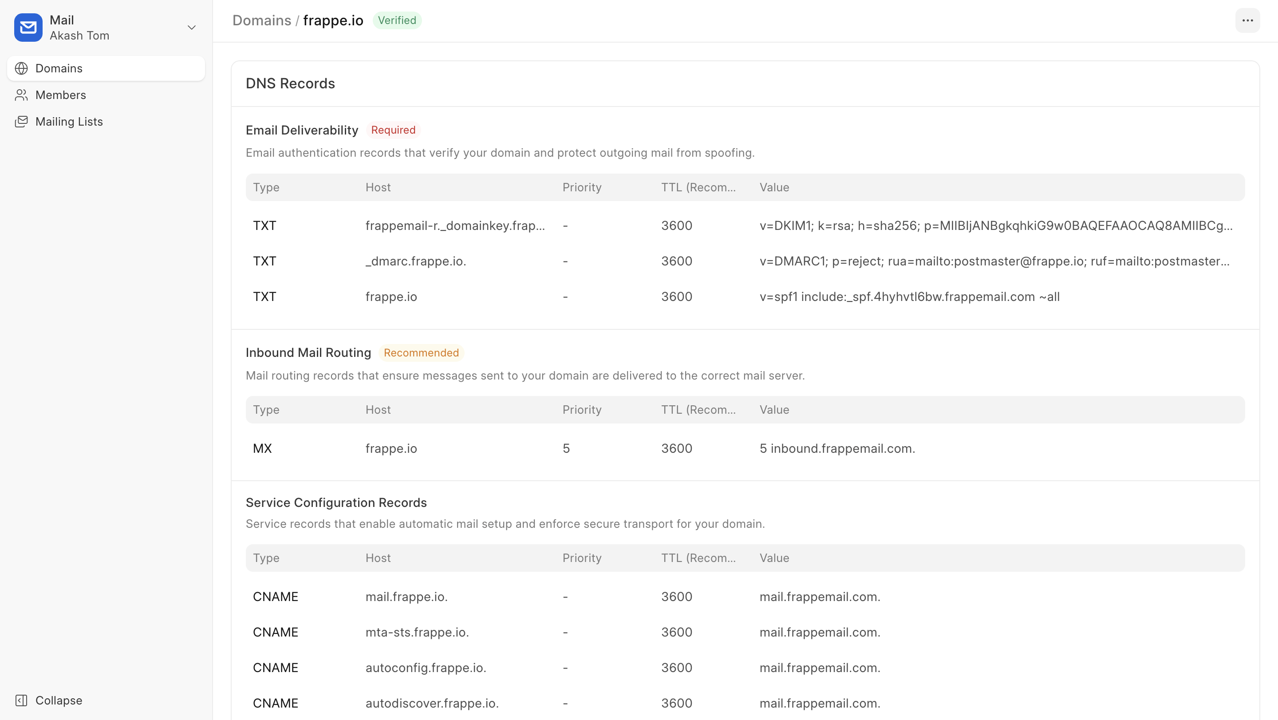
Task: Open the three-dot more options menu
Action: (1247, 20)
